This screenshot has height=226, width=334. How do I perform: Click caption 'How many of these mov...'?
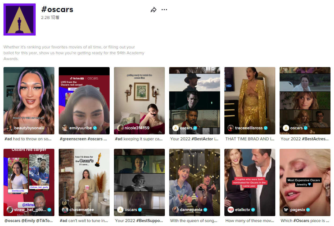(x=250, y=221)
